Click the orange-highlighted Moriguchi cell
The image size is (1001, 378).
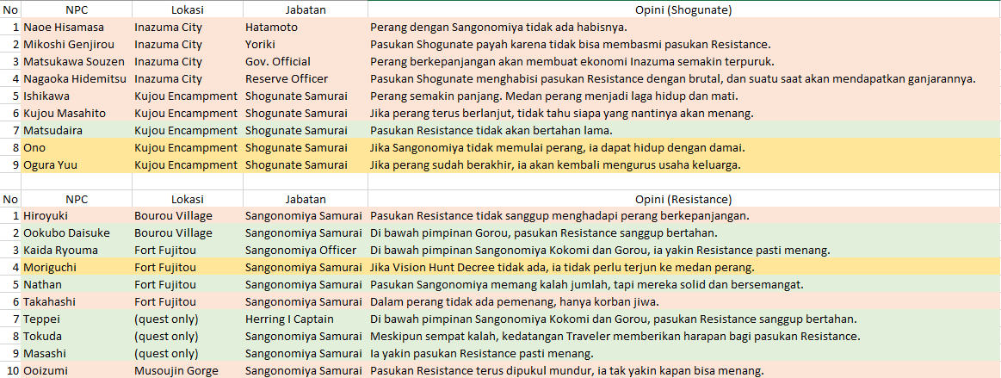(76, 268)
